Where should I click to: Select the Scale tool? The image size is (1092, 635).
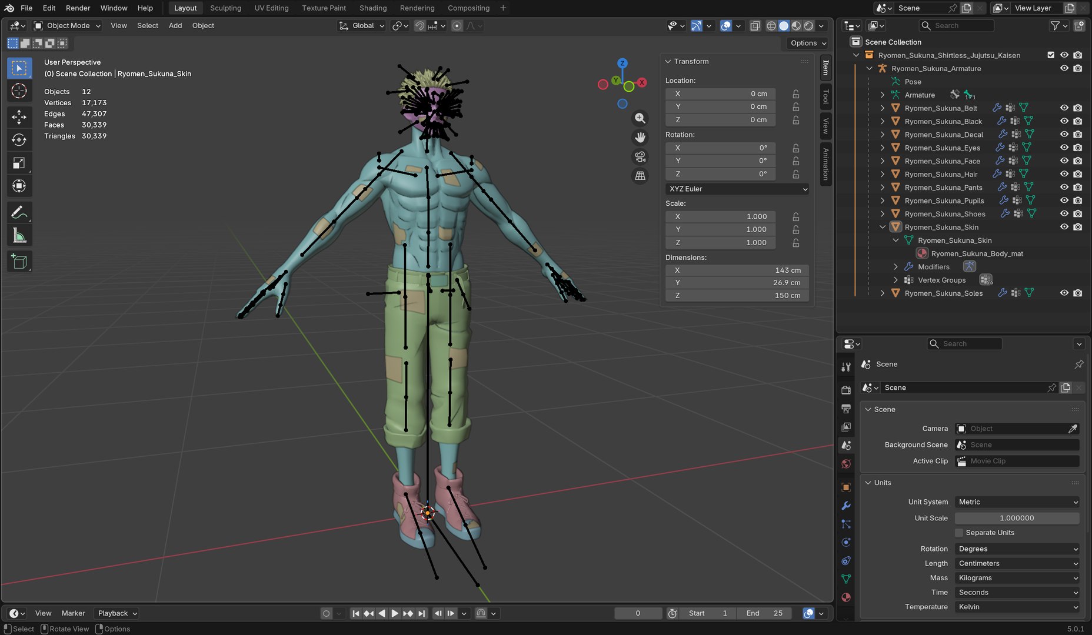point(19,163)
